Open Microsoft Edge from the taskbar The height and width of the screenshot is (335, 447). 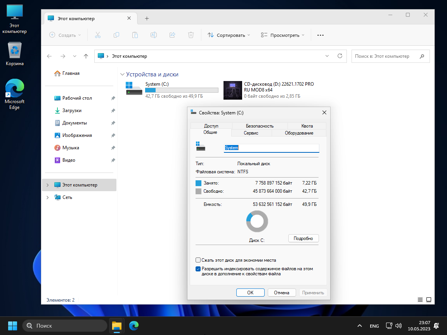tap(134, 326)
